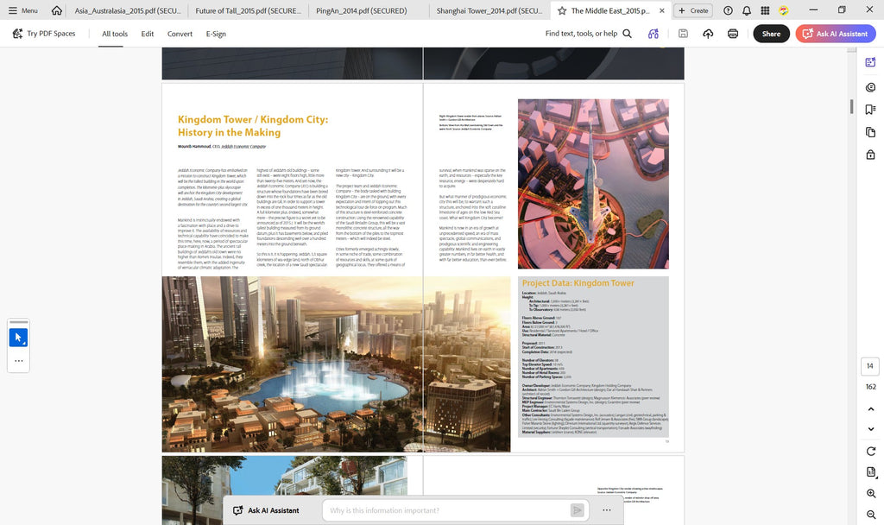Click the zoom in magnifier icon

click(x=870, y=493)
